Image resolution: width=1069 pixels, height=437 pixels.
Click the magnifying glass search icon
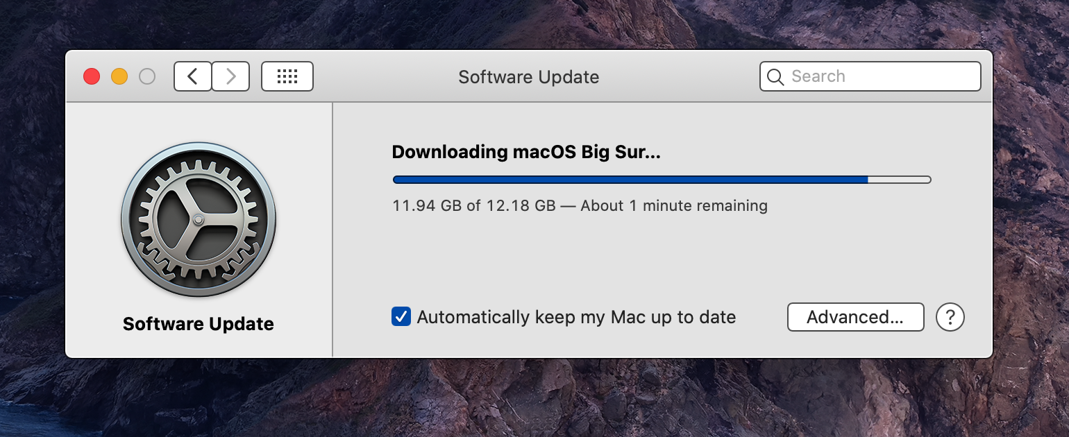tap(775, 76)
